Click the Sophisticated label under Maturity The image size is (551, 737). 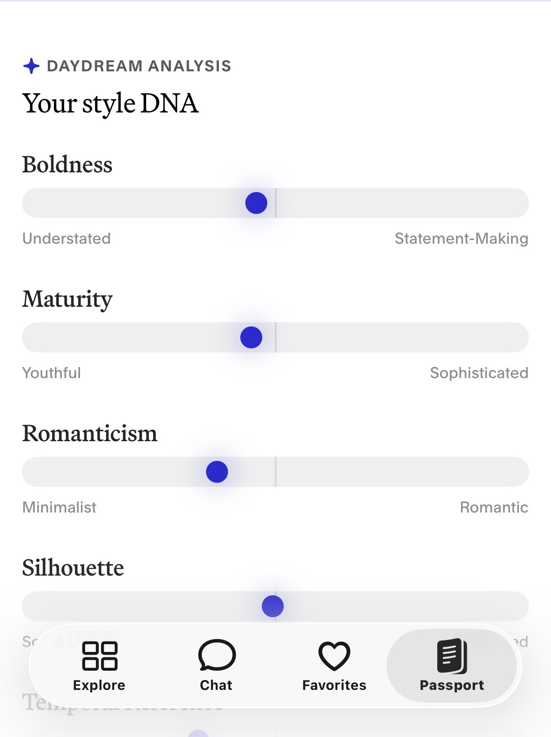pyautogui.click(x=479, y=373)
